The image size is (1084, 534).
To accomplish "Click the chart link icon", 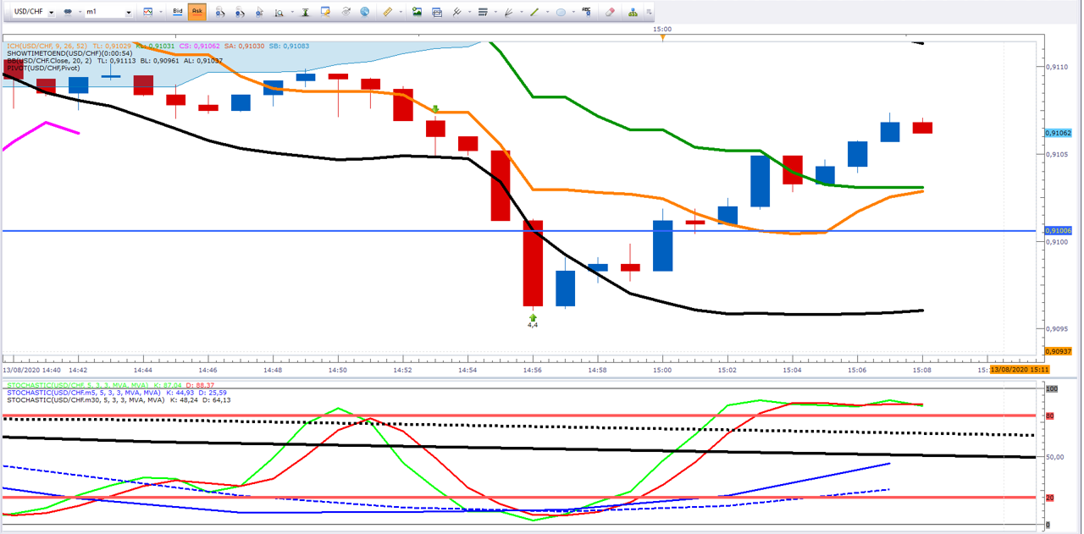I will click(x=68, y=12).
